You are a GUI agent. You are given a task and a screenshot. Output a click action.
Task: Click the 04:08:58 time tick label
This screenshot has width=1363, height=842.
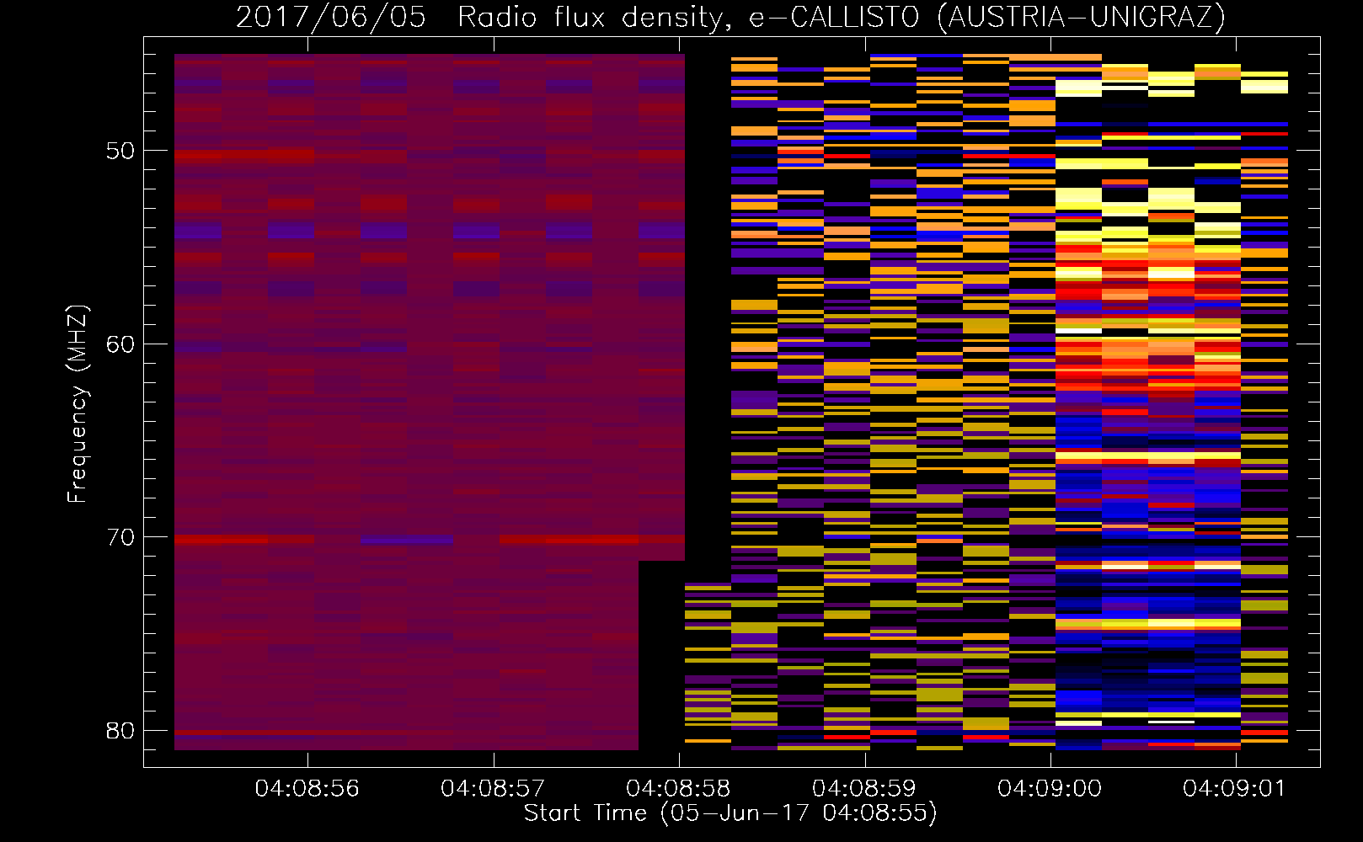[678, 789]
